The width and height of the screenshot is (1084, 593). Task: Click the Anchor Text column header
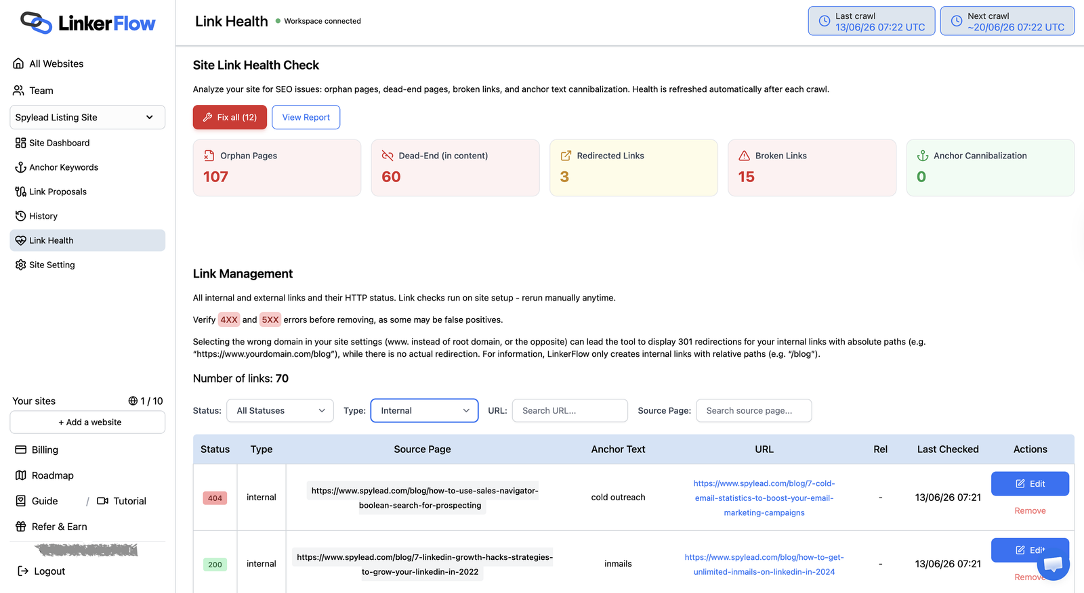[618, 449]
